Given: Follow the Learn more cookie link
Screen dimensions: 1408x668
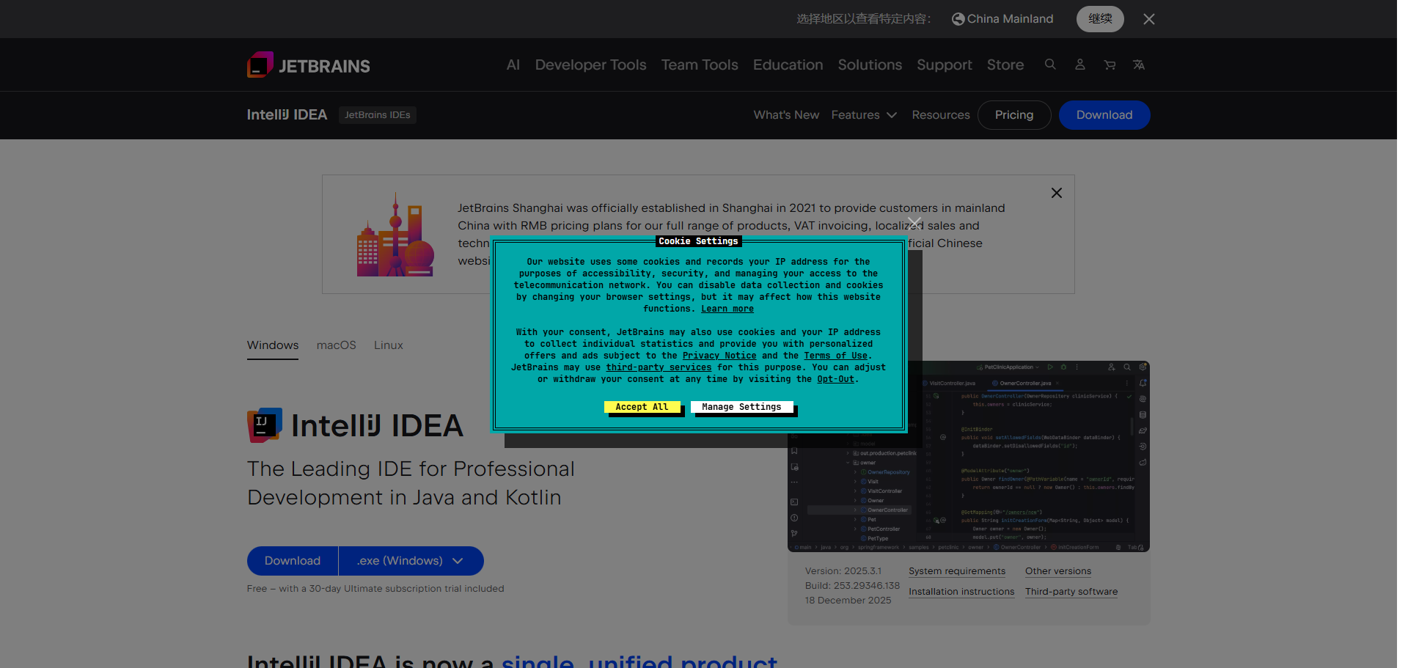Looking at the screenshot, I should [727, 309].
